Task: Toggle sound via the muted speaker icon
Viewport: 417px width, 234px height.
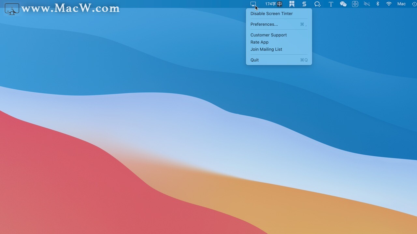Action: (367, 4)
